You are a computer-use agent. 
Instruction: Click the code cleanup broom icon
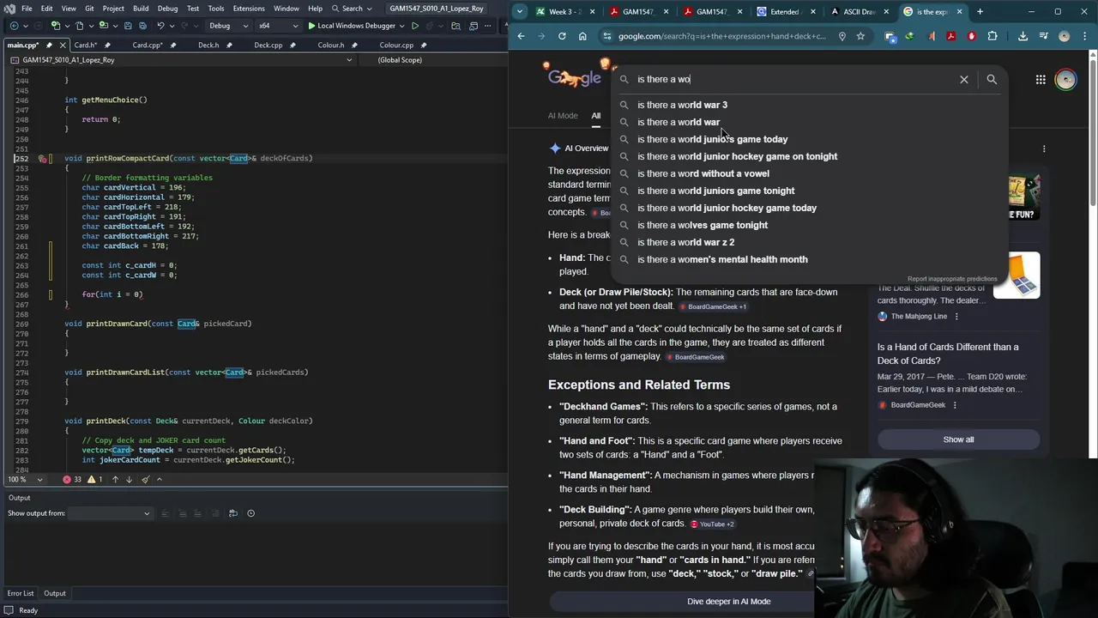(145, 479)
